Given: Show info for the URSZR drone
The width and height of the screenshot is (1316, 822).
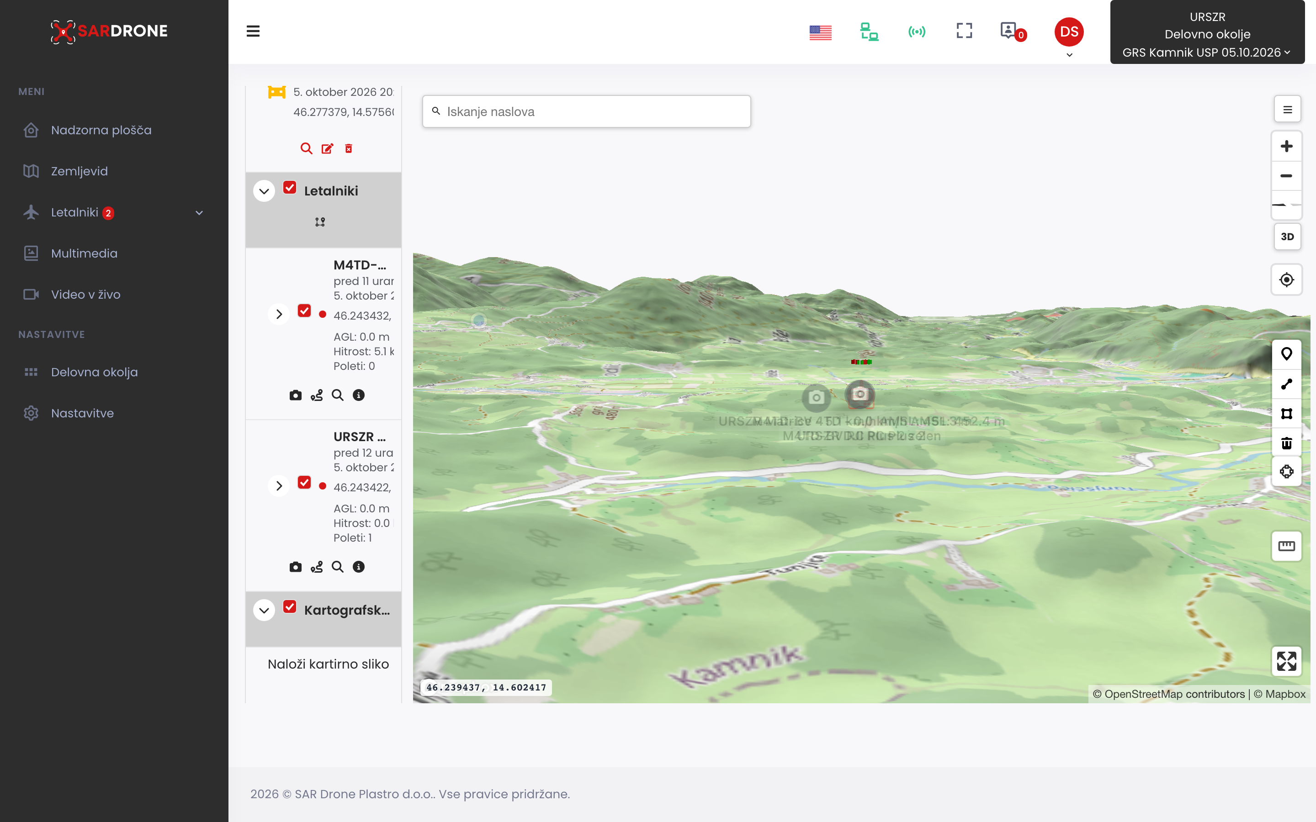Looking at the screenshot, I should 358,567.
